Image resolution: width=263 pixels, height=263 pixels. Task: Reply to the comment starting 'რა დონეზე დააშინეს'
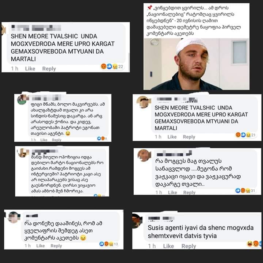56,246
